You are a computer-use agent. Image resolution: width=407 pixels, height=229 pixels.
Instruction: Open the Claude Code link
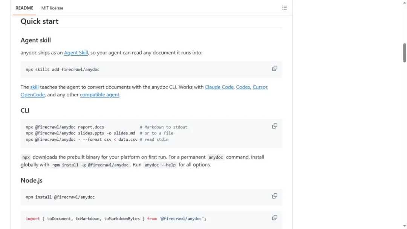[x=219, y=87]
